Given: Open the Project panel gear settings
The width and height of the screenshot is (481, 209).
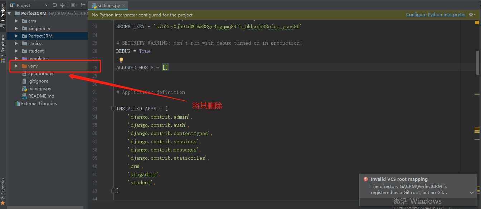Looking at the screenshot, I should (x=74, y=5).
